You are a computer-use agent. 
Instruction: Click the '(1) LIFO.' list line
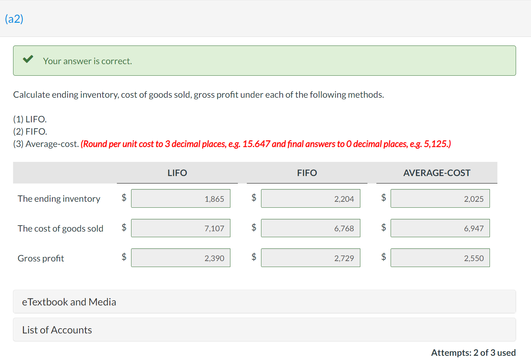tap(30, 119)
